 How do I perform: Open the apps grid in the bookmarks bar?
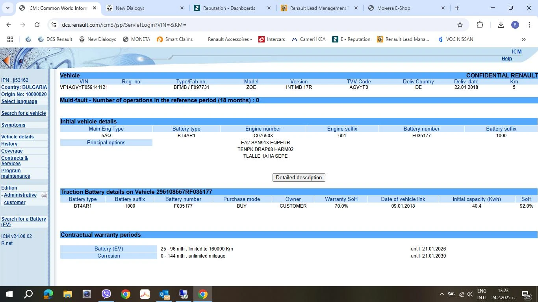click(10, 39)
